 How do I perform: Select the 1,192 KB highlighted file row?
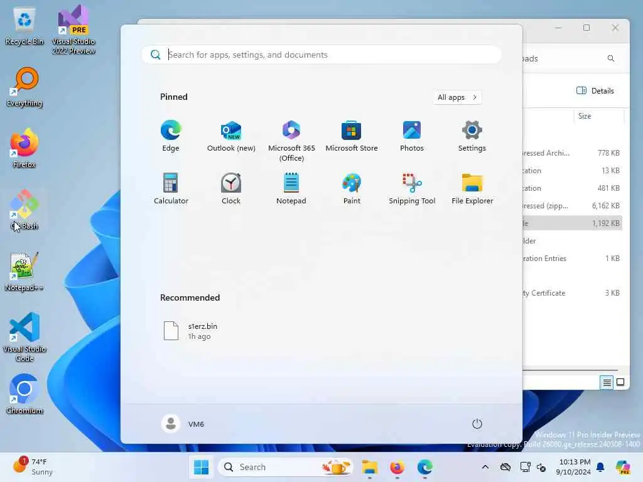(573, 223)
